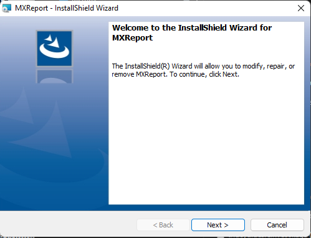The width and height of the screenshot is (311, 238).
Task: Click the empty white area below the description
Action: pos(206,141)
